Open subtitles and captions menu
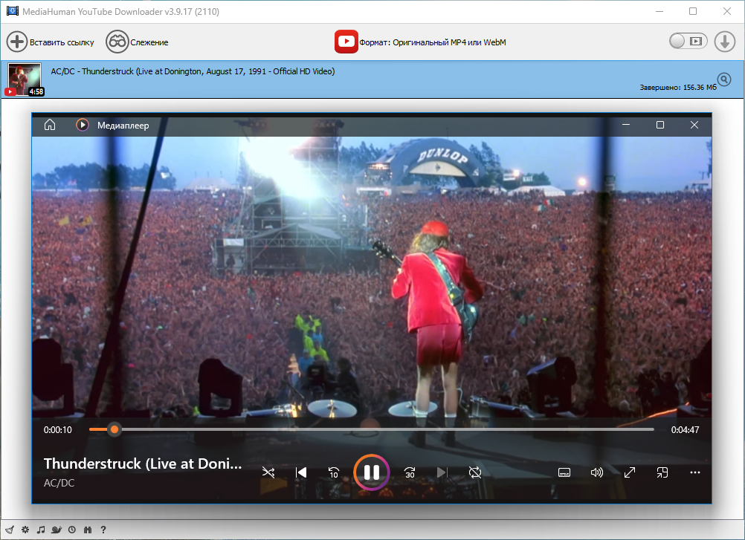 pyautogui.click(x=564, y=472)
